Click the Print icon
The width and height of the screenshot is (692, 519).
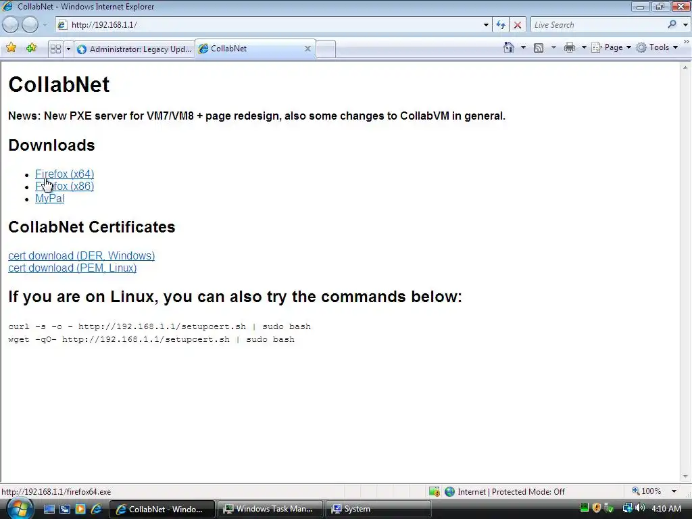(x=570, y=47)
